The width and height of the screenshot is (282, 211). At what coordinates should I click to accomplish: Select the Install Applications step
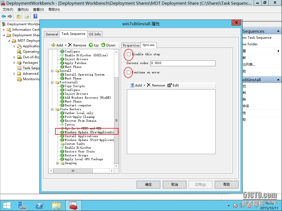(x=81, y=136)
